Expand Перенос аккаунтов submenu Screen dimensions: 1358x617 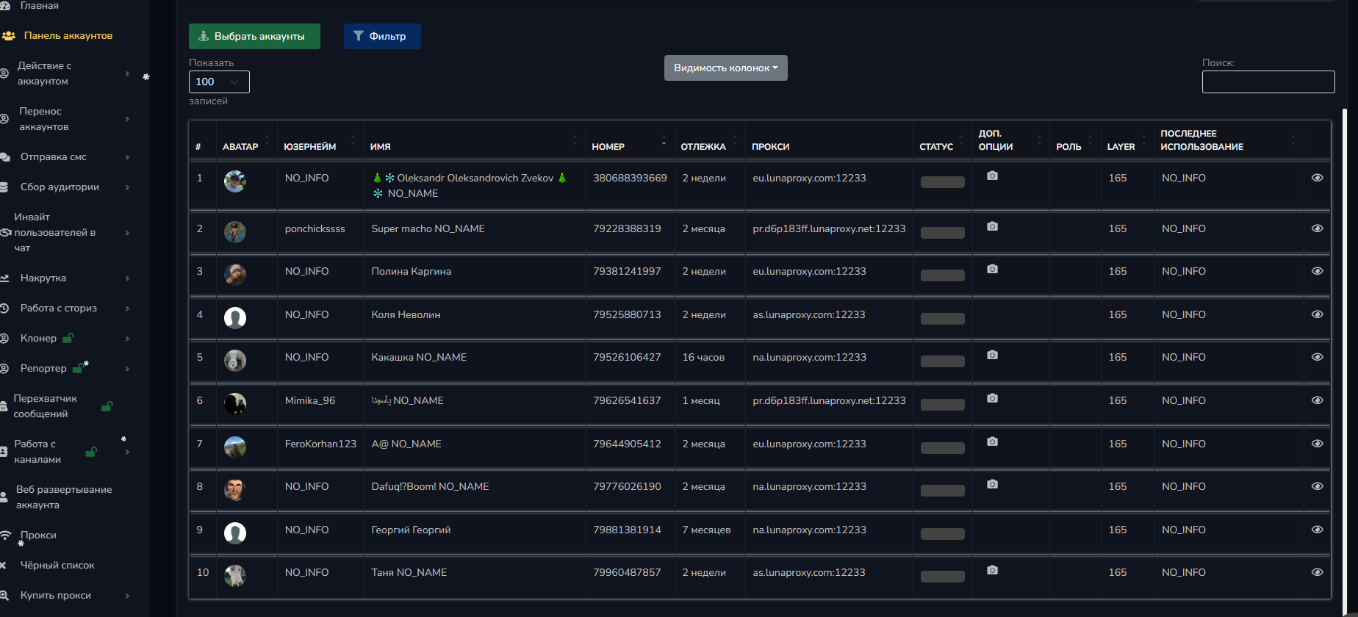click(x=127, y=119)
